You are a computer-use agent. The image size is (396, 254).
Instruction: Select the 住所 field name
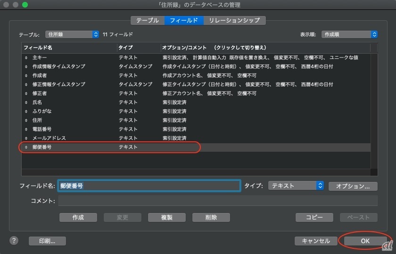[x=37, y=121]
